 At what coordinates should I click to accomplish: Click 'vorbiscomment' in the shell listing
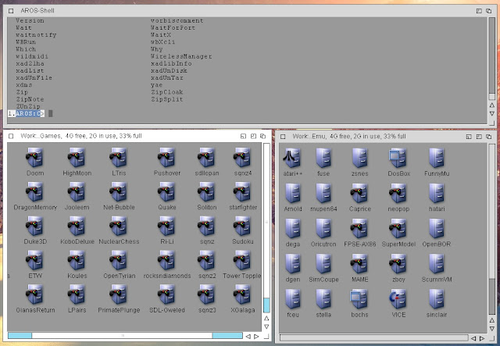click(177, 21)
